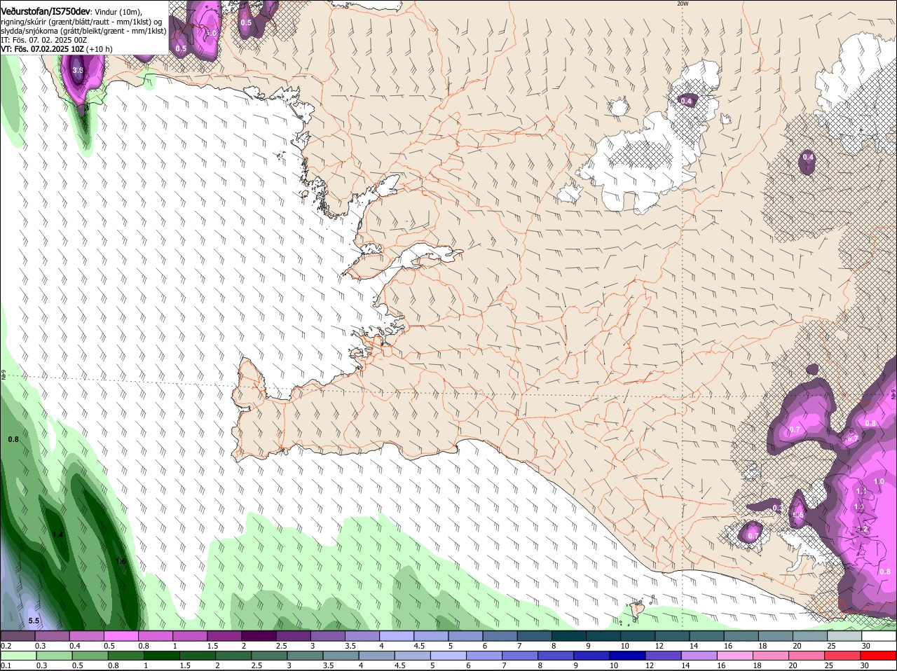Click the 0.4 value beside the white glacier
897x671 pixels.
point(687,102)
